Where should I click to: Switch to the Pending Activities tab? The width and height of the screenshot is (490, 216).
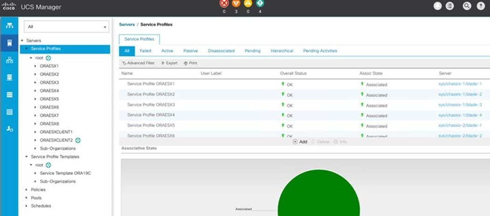pos(320,51)
